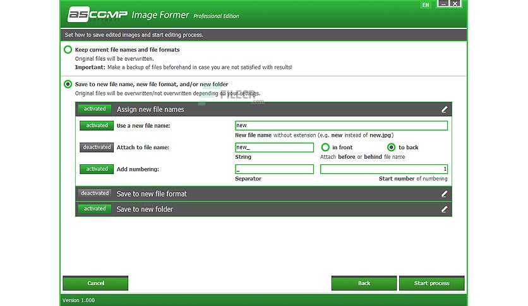The height and width of the screenshot is (306, 528).
Task: Click the 'Add numbering:' label
Action: click(138, 169)
